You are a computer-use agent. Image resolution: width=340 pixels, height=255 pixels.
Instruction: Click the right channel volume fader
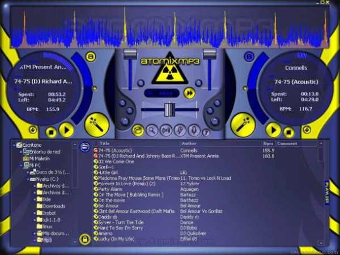point(210,54)
